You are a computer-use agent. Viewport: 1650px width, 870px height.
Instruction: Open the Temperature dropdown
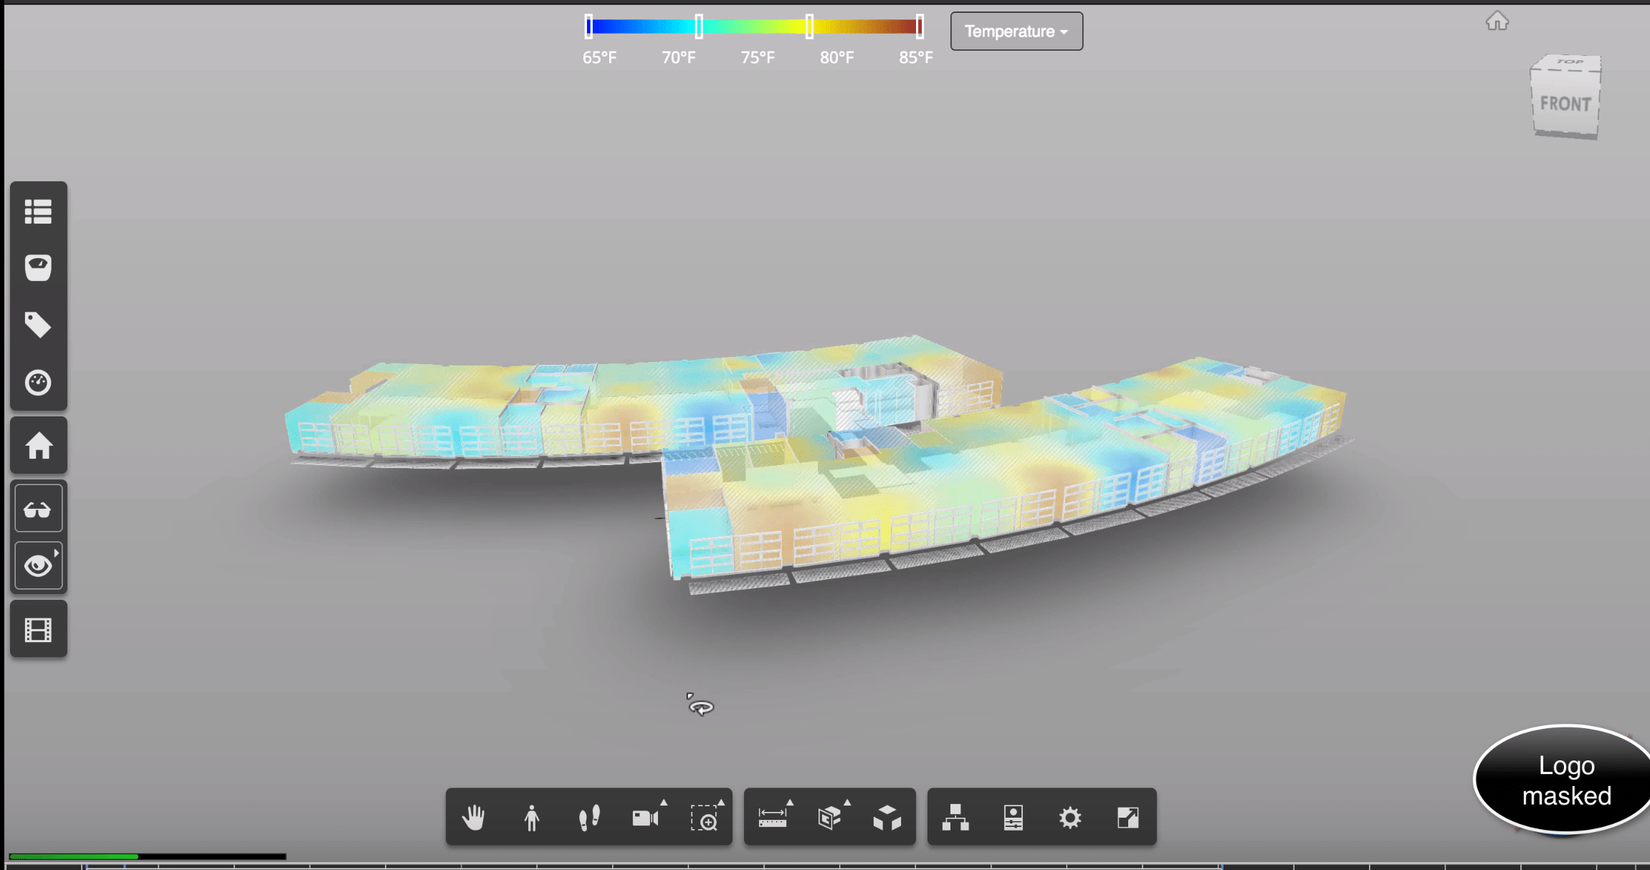(x=1016, y=32)
